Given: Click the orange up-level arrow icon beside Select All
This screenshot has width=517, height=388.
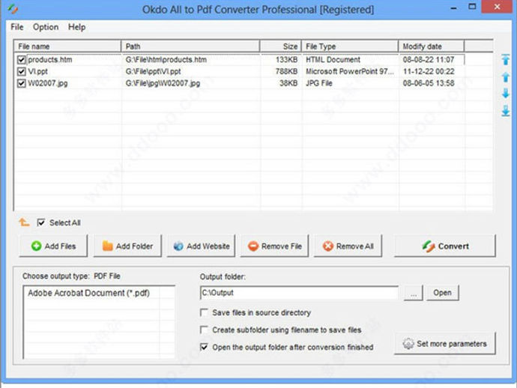Looking at the screenshot, I should [24, 222].
